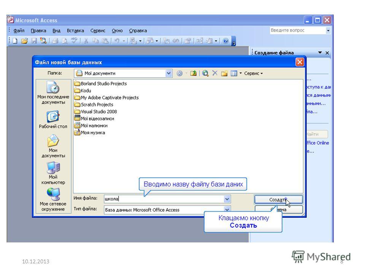Expand the Имя файла dropdown arrow
The width and height of the screenshot is (365, 274).
coord(227,199)
